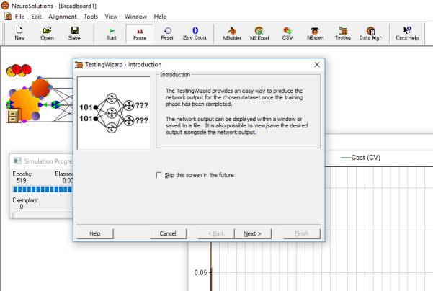Screen dimensions: 433x291
Task: Save the breadboard with the Save icon
Action: [x=74, y=33]
